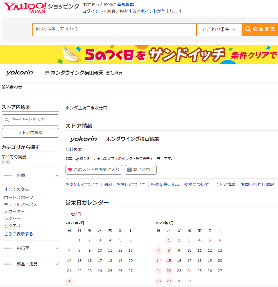
Task: Select すべての商品 (0件) category
Action: [x=14, y=159]
